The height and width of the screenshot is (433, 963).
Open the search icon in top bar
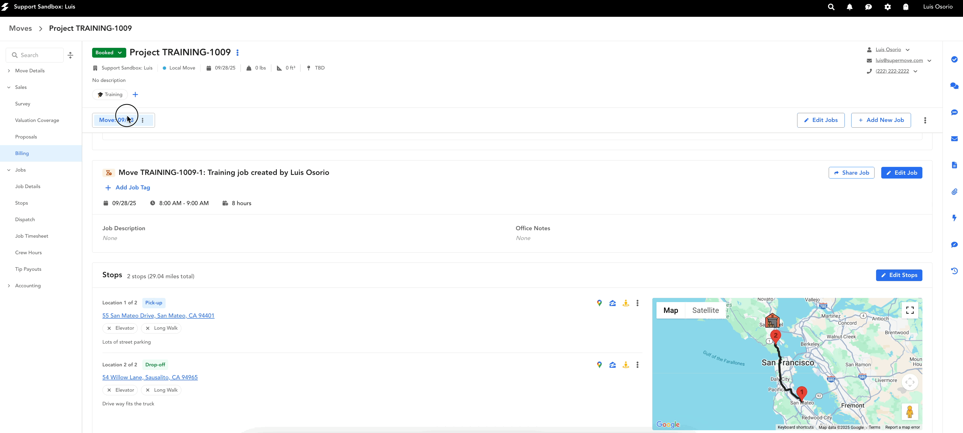pyautogui.click(x=831, y=7)
